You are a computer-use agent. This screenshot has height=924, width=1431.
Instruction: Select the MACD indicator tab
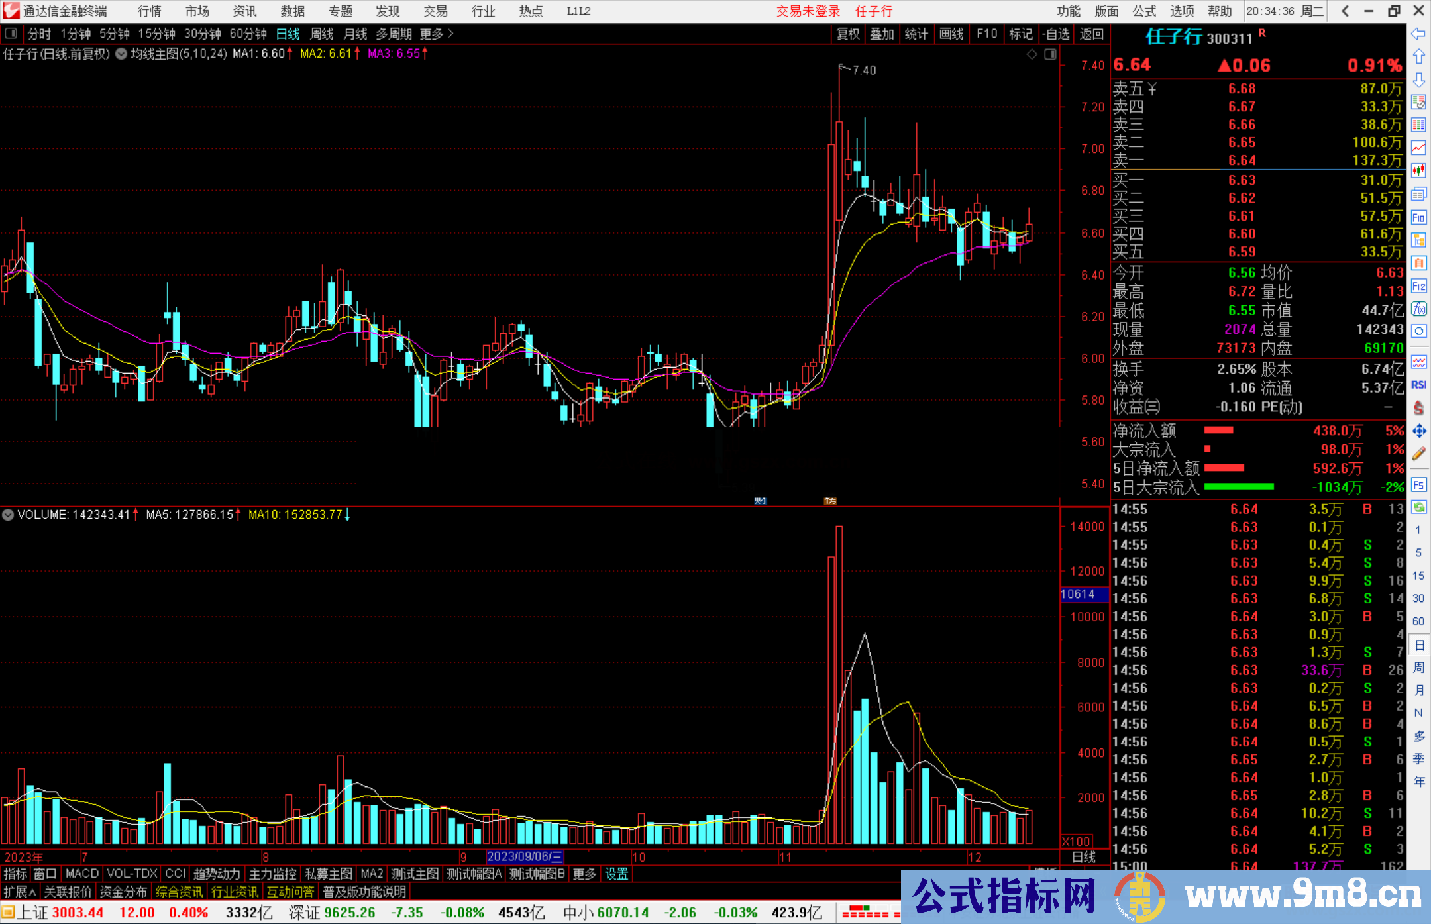tap(82, 874)
